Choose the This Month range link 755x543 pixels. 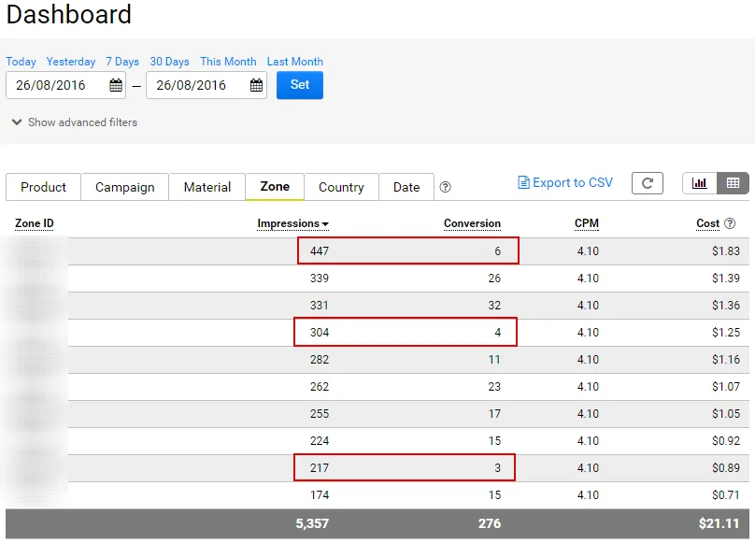228,62
